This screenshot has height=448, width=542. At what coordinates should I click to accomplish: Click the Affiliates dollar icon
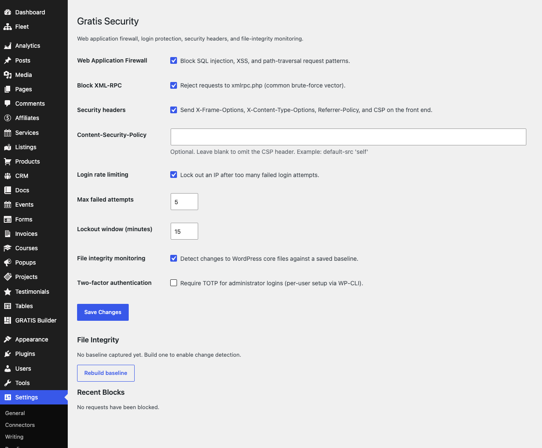(x=8, y=118)
